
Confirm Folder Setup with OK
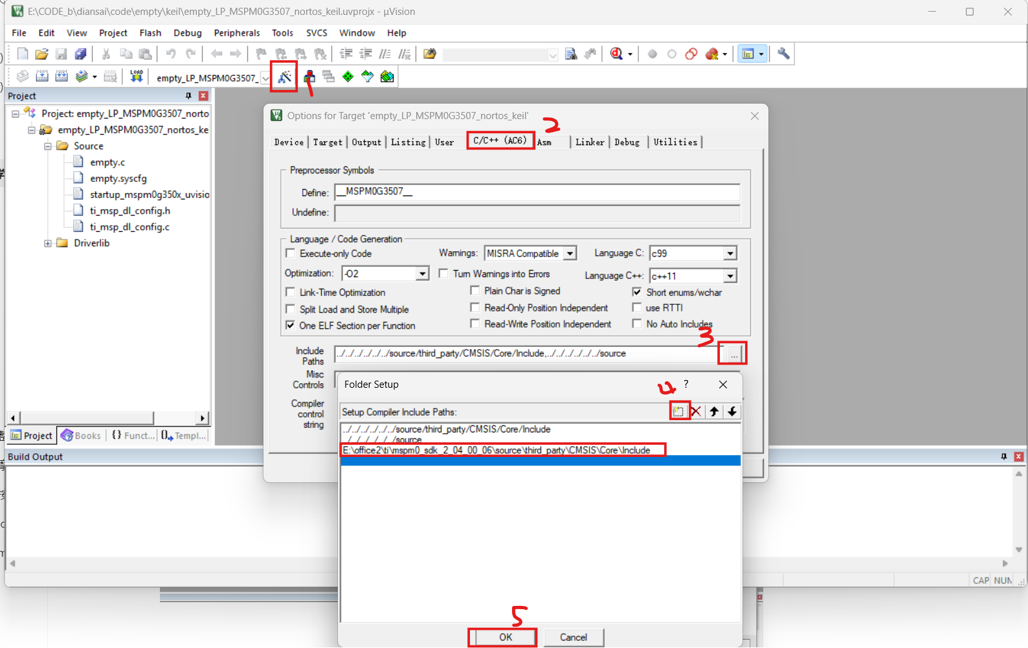tap(506, 638)
